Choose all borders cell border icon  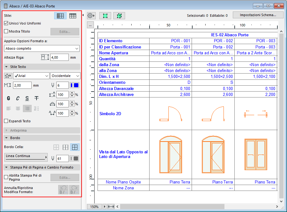coord(75,147)
